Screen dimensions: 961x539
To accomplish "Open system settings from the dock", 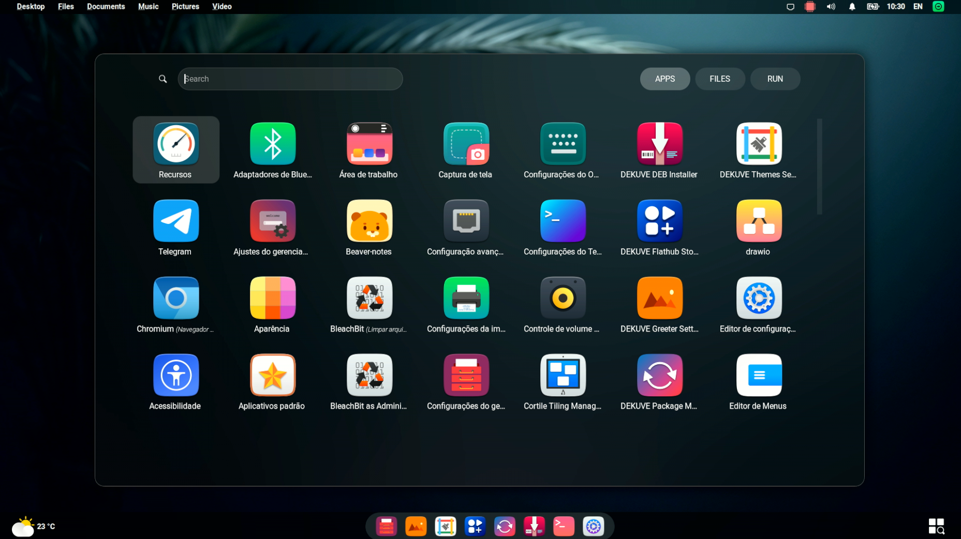I will 593,526.
